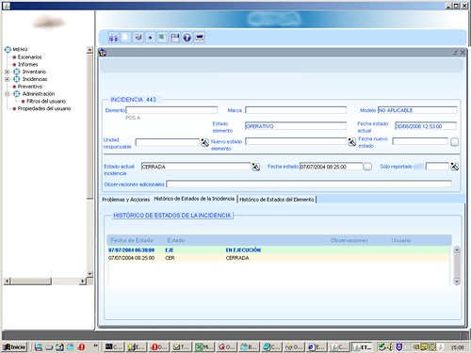Click menu tree horizontal scrollbar left arrow
Image resolution: width=471 pixels, height=353 pixels.
point(7,281)
